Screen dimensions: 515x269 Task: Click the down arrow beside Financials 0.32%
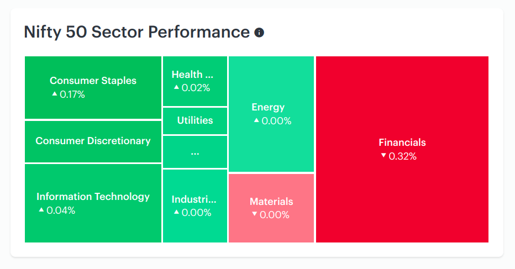383,156
